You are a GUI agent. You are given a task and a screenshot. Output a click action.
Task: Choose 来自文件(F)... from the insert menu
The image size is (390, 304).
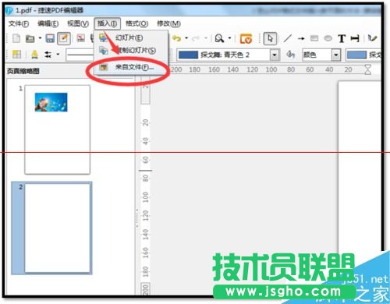point(130,67)
